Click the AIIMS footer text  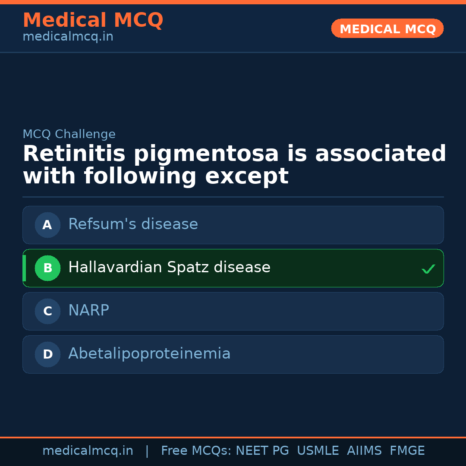[364, 451]
